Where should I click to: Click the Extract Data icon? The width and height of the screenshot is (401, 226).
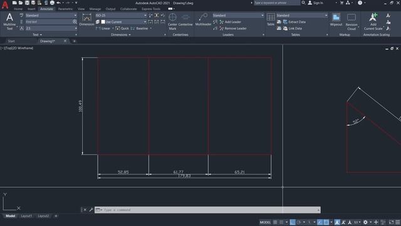286,22
